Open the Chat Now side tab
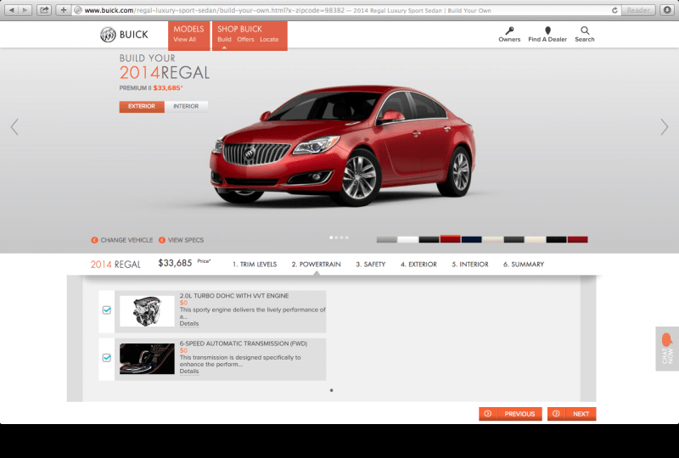This screenshot has height=458, width=679. coord(667,349)
